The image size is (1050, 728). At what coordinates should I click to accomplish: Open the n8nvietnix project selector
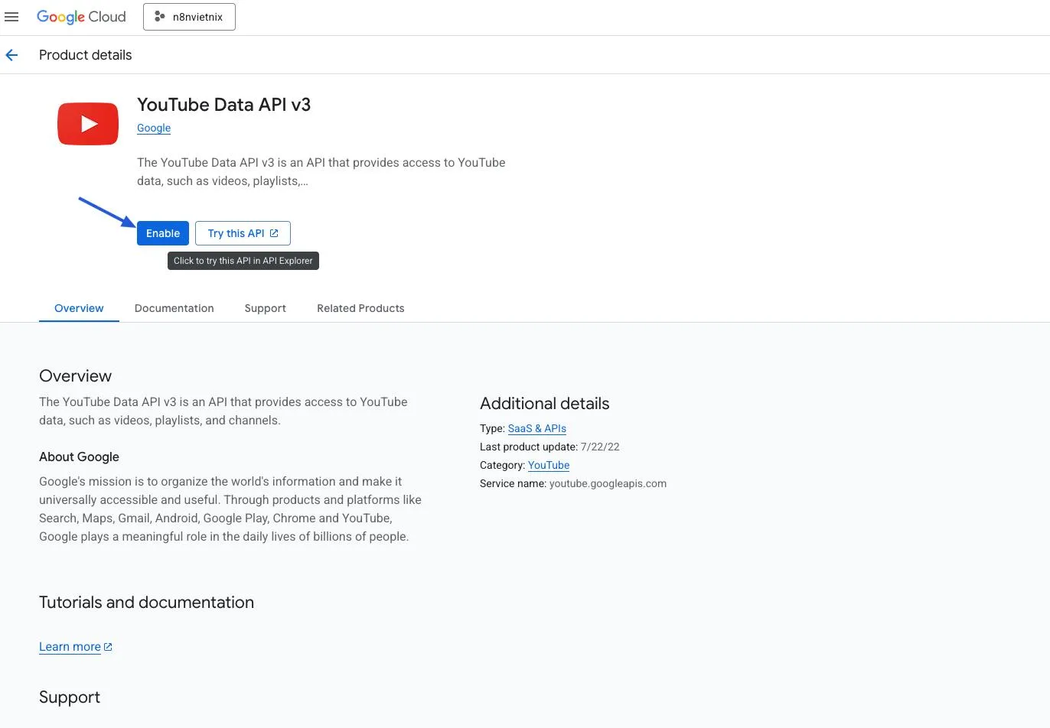coord(189,17)
